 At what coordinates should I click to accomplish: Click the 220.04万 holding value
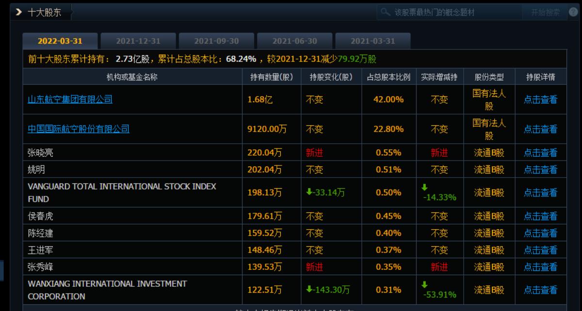265,153
